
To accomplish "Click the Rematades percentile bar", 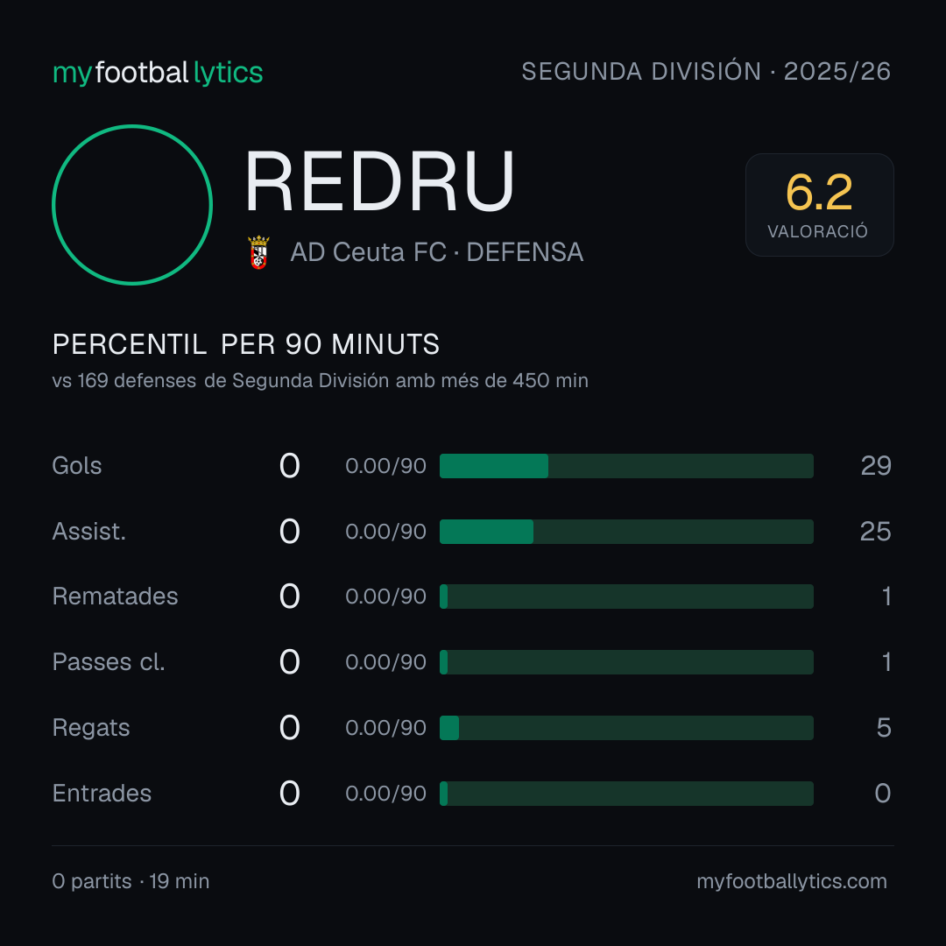I will point(626,597).
